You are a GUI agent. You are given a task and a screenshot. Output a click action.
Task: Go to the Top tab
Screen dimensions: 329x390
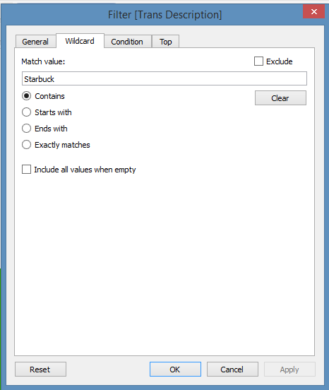(x=165, y=42)
